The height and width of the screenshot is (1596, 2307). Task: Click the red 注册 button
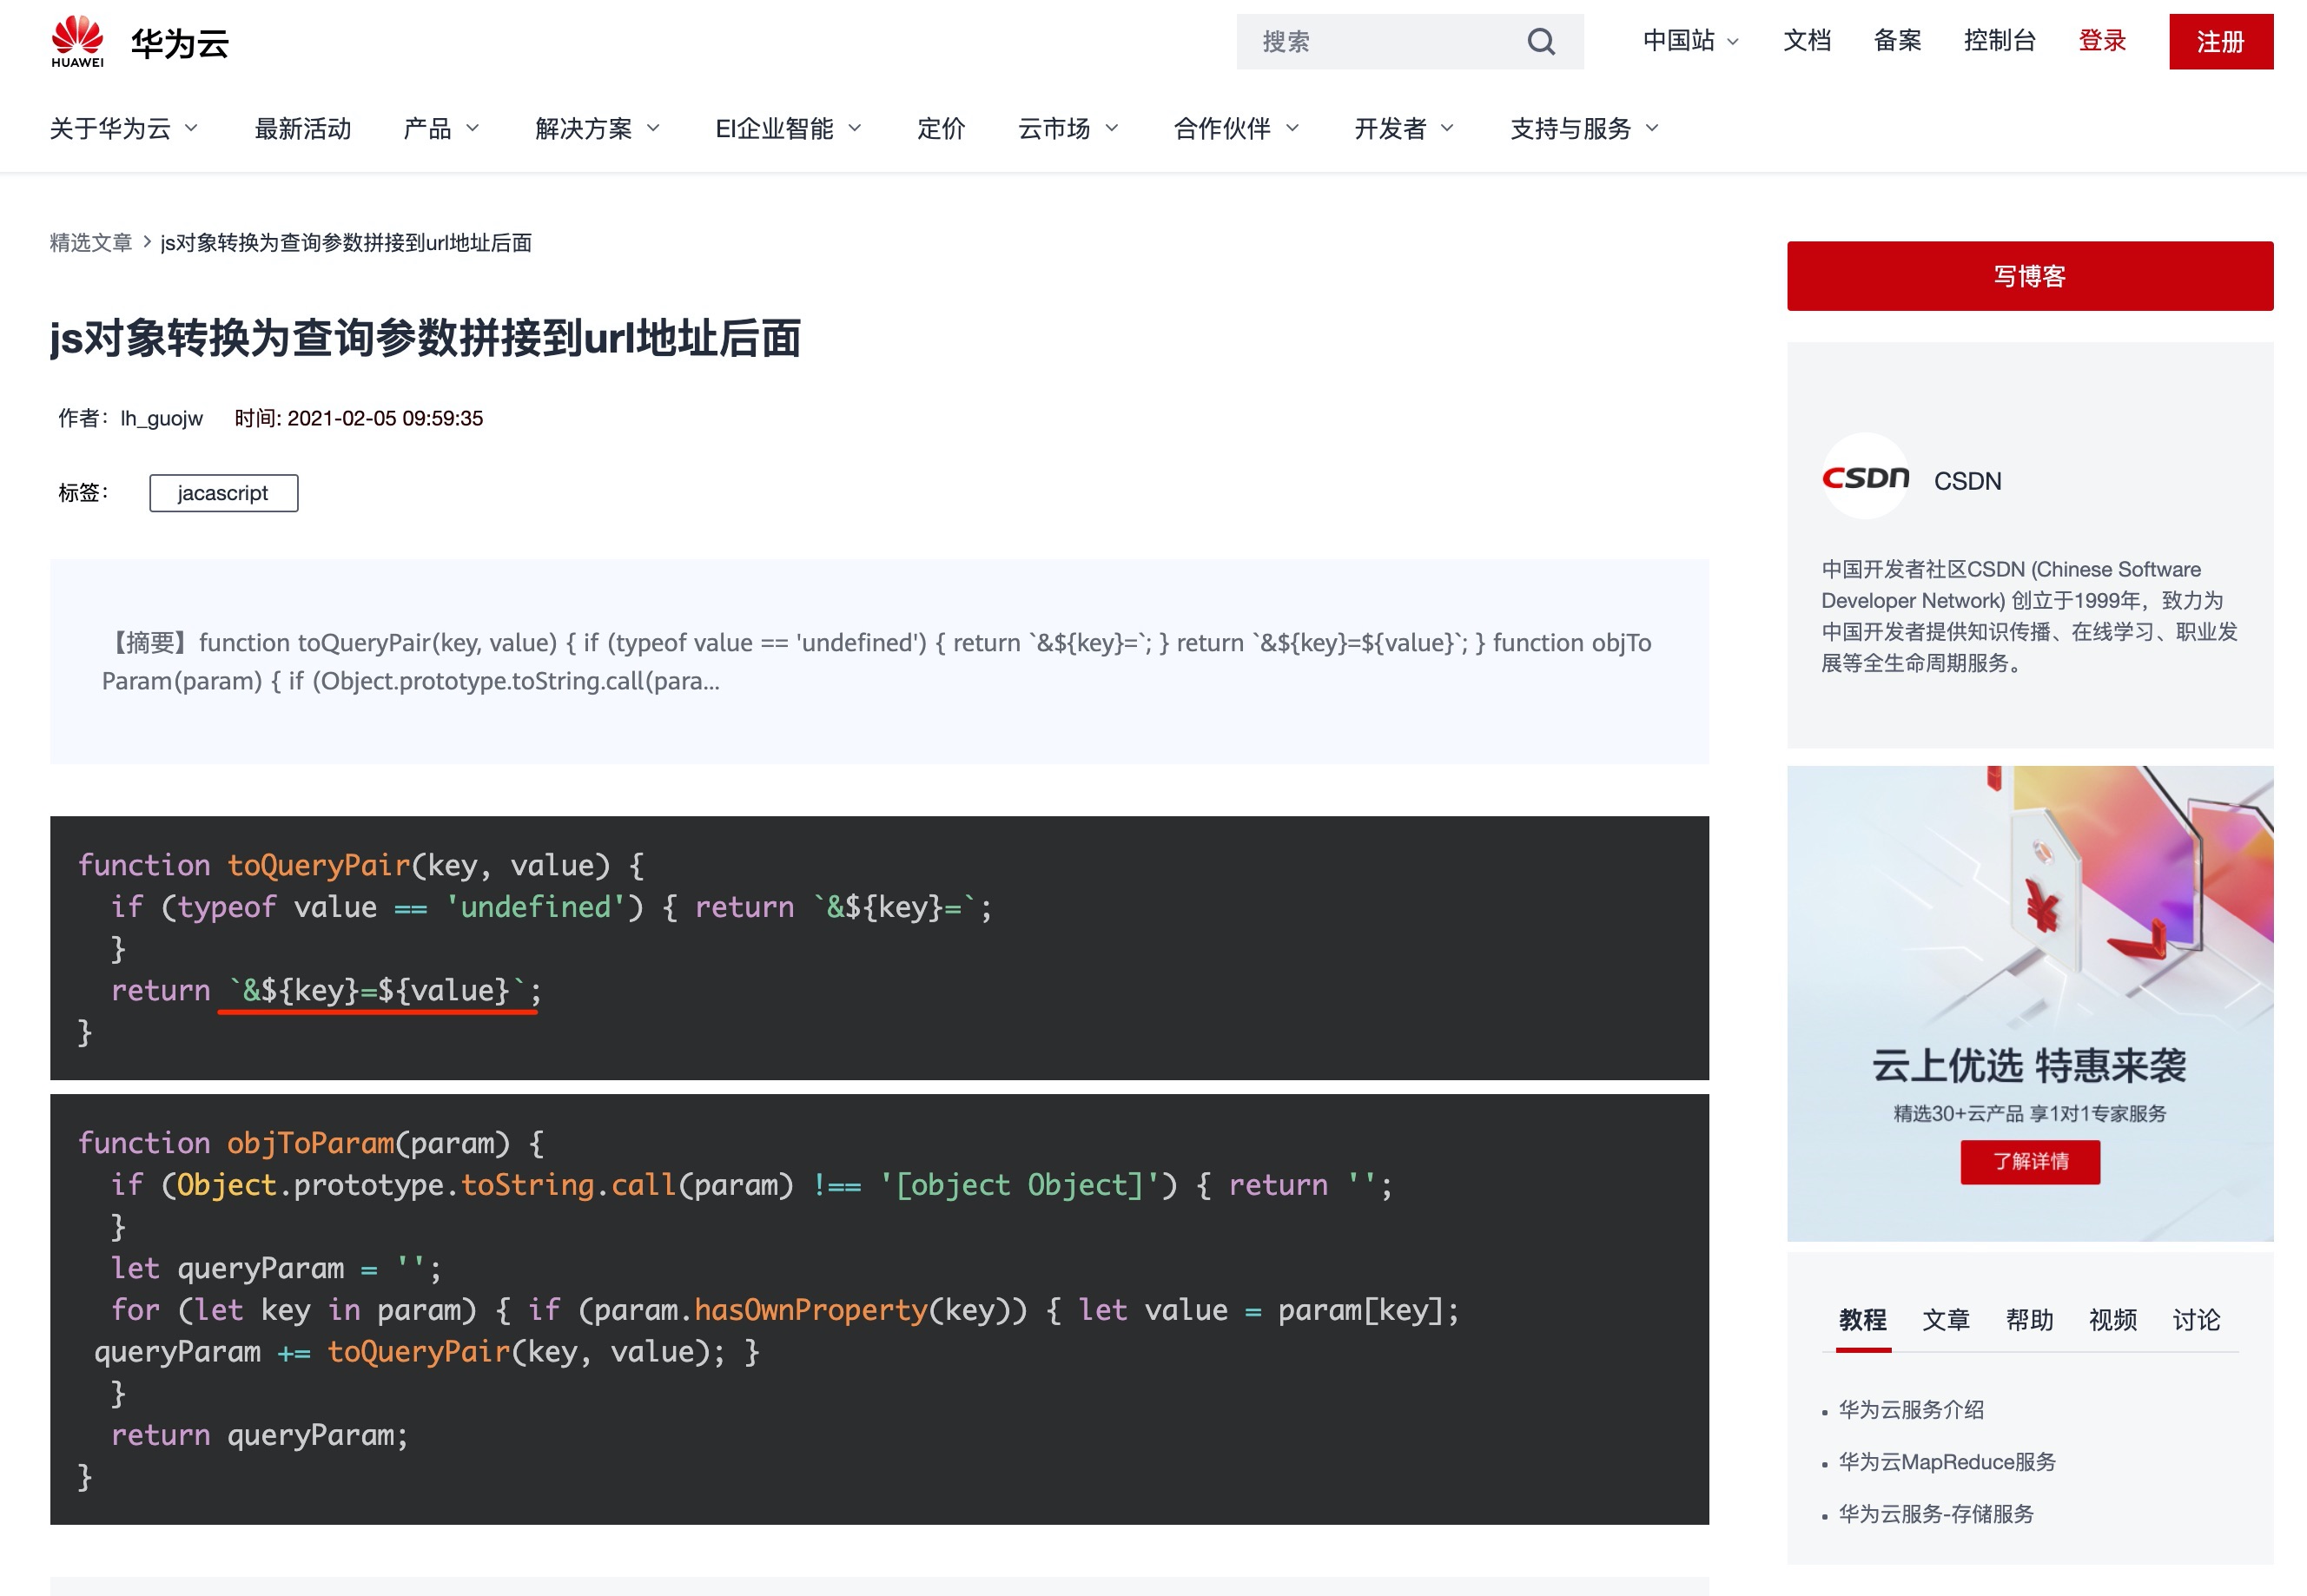click(x=2220, y=42)
